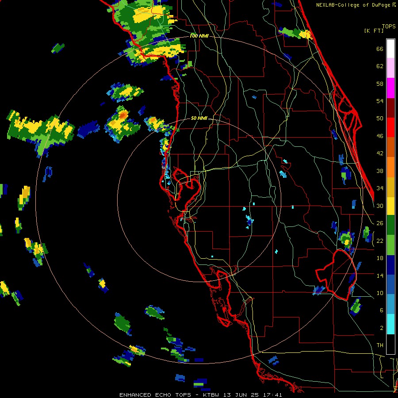The image size is (398, 398).
Task: Pick the white swatch on the color bar
Action: (390, 49)
